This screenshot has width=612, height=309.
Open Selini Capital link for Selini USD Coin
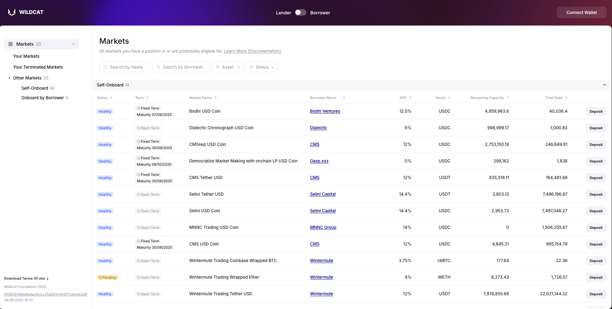click(323, 211)
